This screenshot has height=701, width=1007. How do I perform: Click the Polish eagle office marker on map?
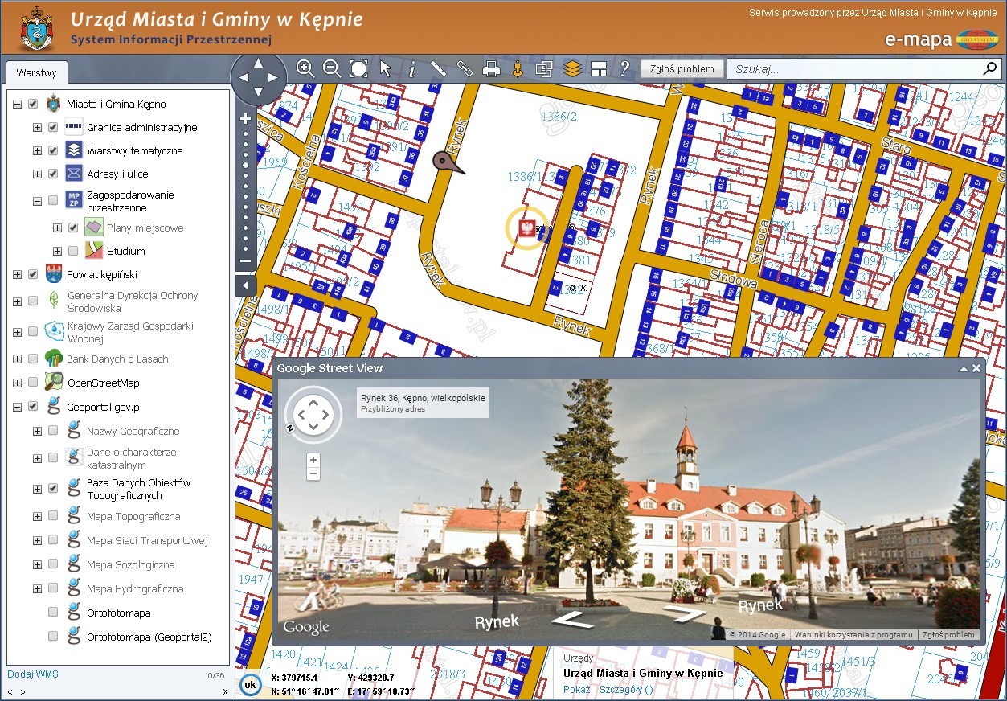coord(527,228)
